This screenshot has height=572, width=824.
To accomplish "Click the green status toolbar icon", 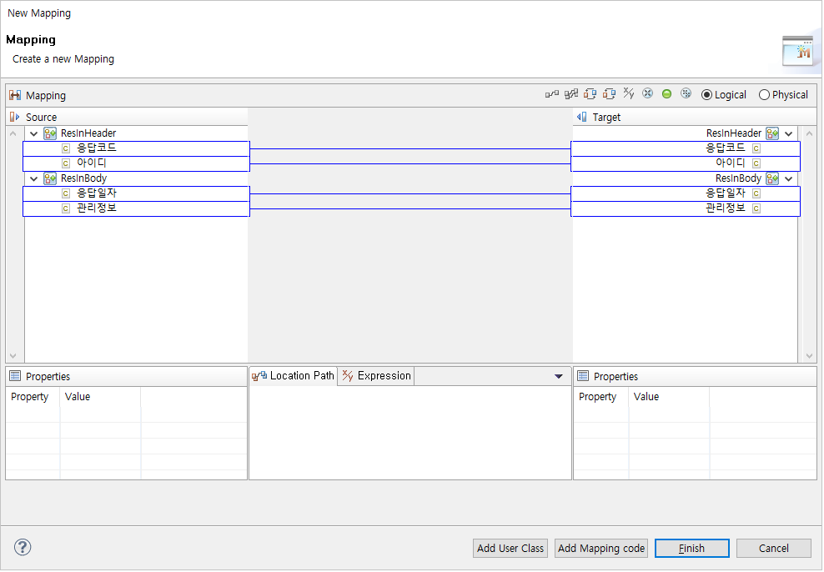I will [x=666, y=93].
